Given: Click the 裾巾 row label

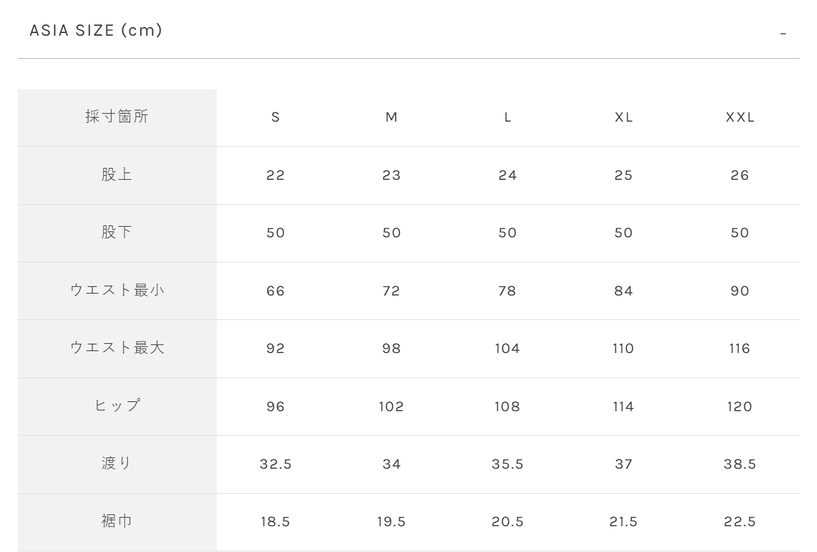Looking at the screenshot, I should coord(117,522).
